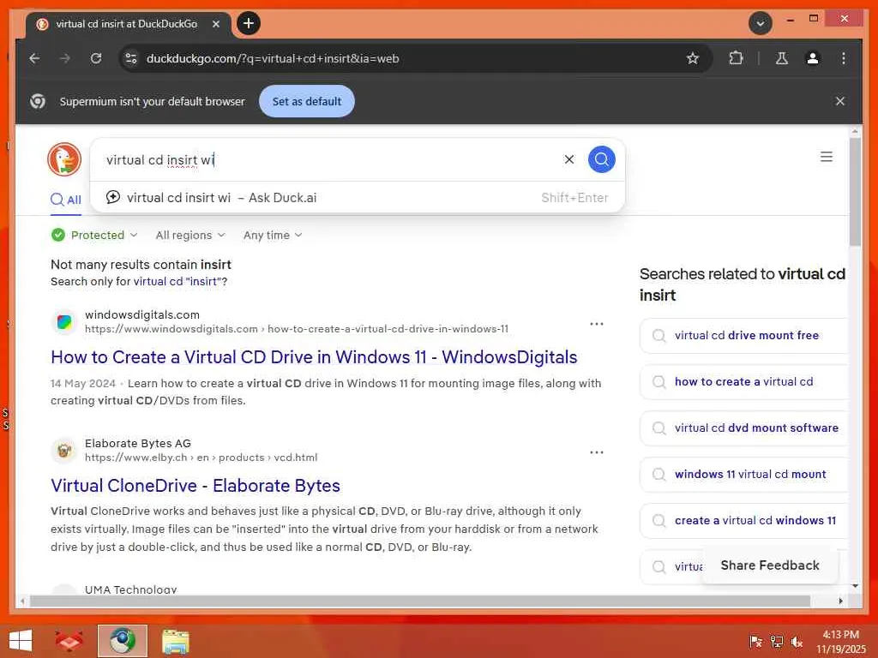Screen dimensions: 878x658
Task: Bookmark this page with the star icon
Action: [x=693, y=58]
